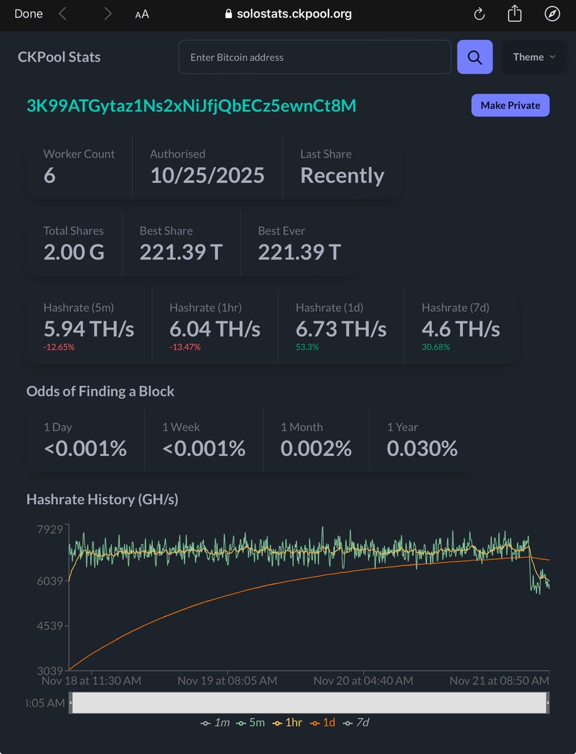Tap the solostats.ckpool.org address bar
The image size is (576, 754).
coord(288,14)
